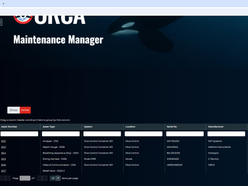Screen dimensions: 248x186
Task: Select 'ORCA' manufacturer cell
Action: 211,165
